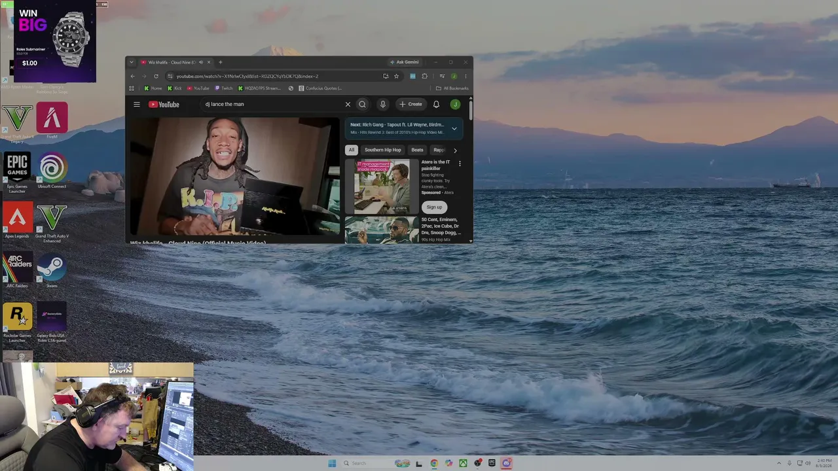This screenshot has width=838, height=471.
Task: Open options menu for Atera ad
Action: pyautogui.click(x=460, y=164)
